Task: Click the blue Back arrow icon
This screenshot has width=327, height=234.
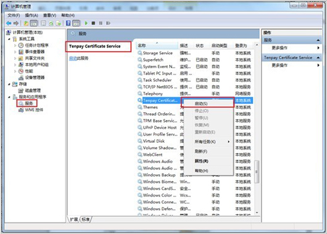Action: click(x=9, y=23)
